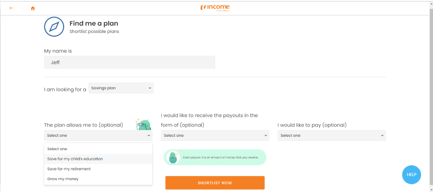Collapse the 'The plan allows me to' dropdown
The image size is (433, 192).
tap(98, 136)
